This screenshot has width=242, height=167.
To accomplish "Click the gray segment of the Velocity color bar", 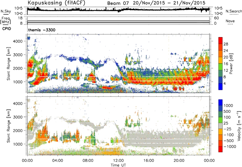I will [x=221, y=126].
